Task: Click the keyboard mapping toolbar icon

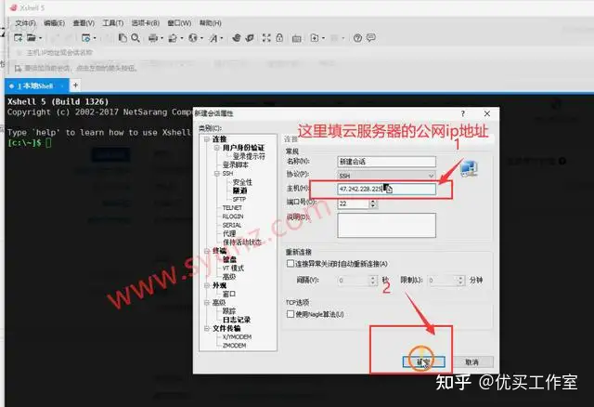Action: pyautogui.click(x=297, y=38)
